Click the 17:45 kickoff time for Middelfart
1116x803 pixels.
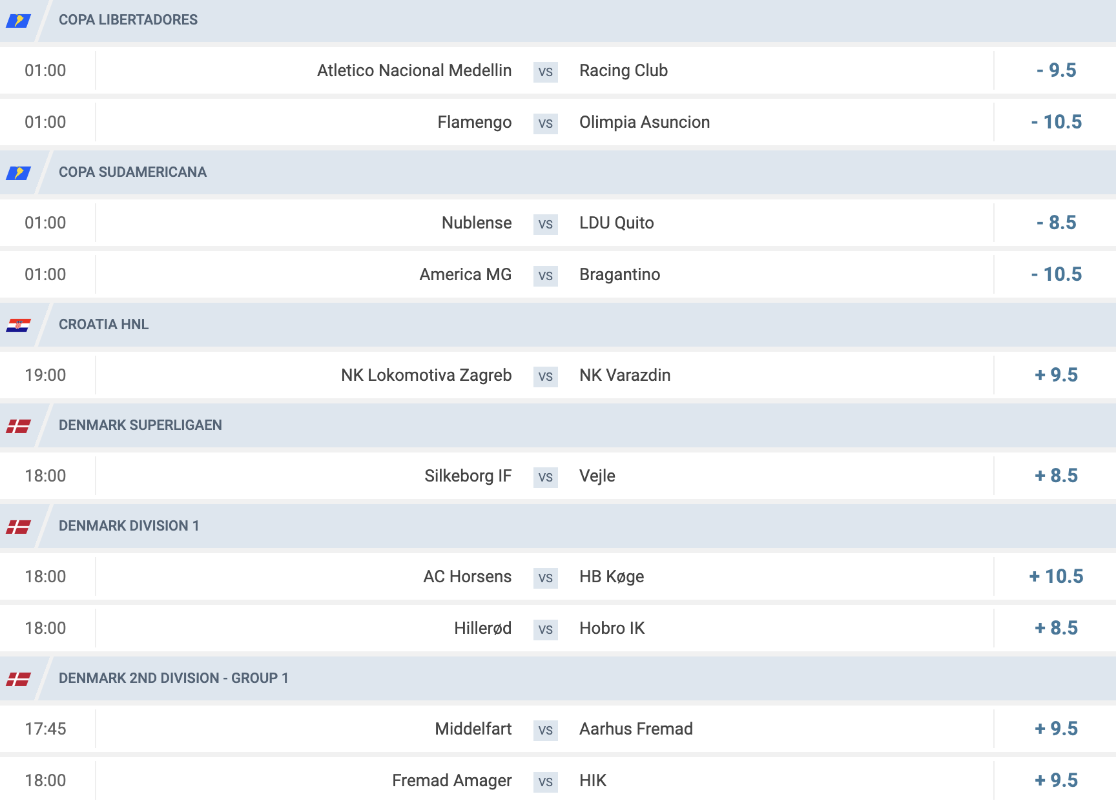(x=45, y=729)
